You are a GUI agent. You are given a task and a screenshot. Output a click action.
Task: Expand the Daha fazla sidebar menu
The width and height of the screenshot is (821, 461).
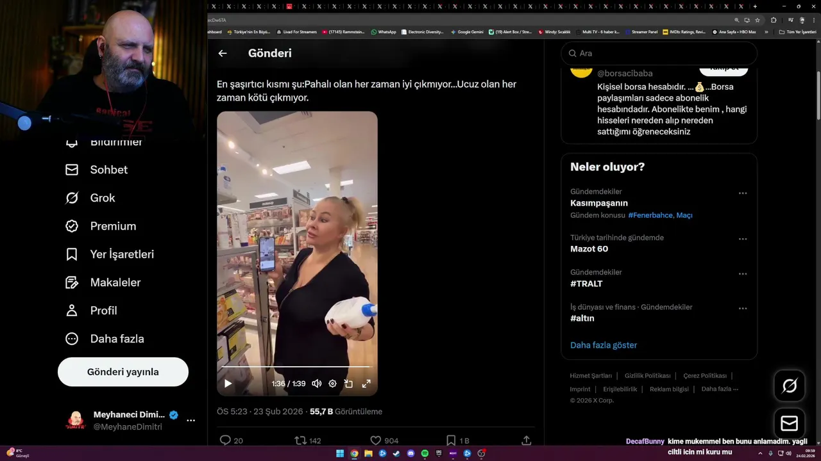click(105, 339)
